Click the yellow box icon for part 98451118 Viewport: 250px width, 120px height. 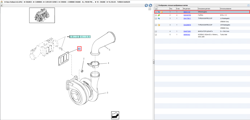coord(161,12)
